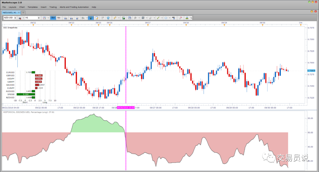This screenshot has width=319, height=172.
Task: Toggle Bid price display
Action: tap(53, 18)
